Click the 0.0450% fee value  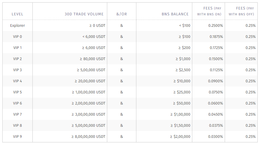pyautogui.click(x=216, y=114)
